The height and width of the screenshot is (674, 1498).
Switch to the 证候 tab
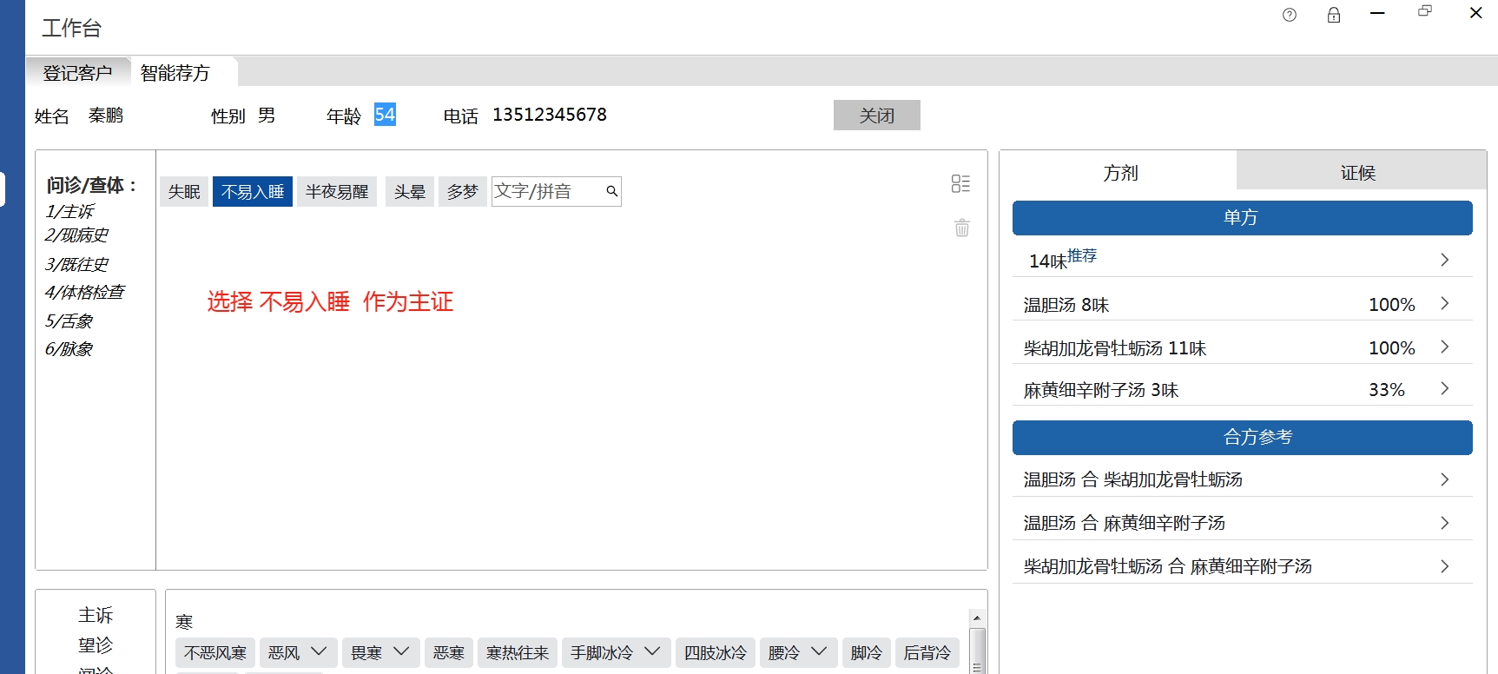point(1358,172)
